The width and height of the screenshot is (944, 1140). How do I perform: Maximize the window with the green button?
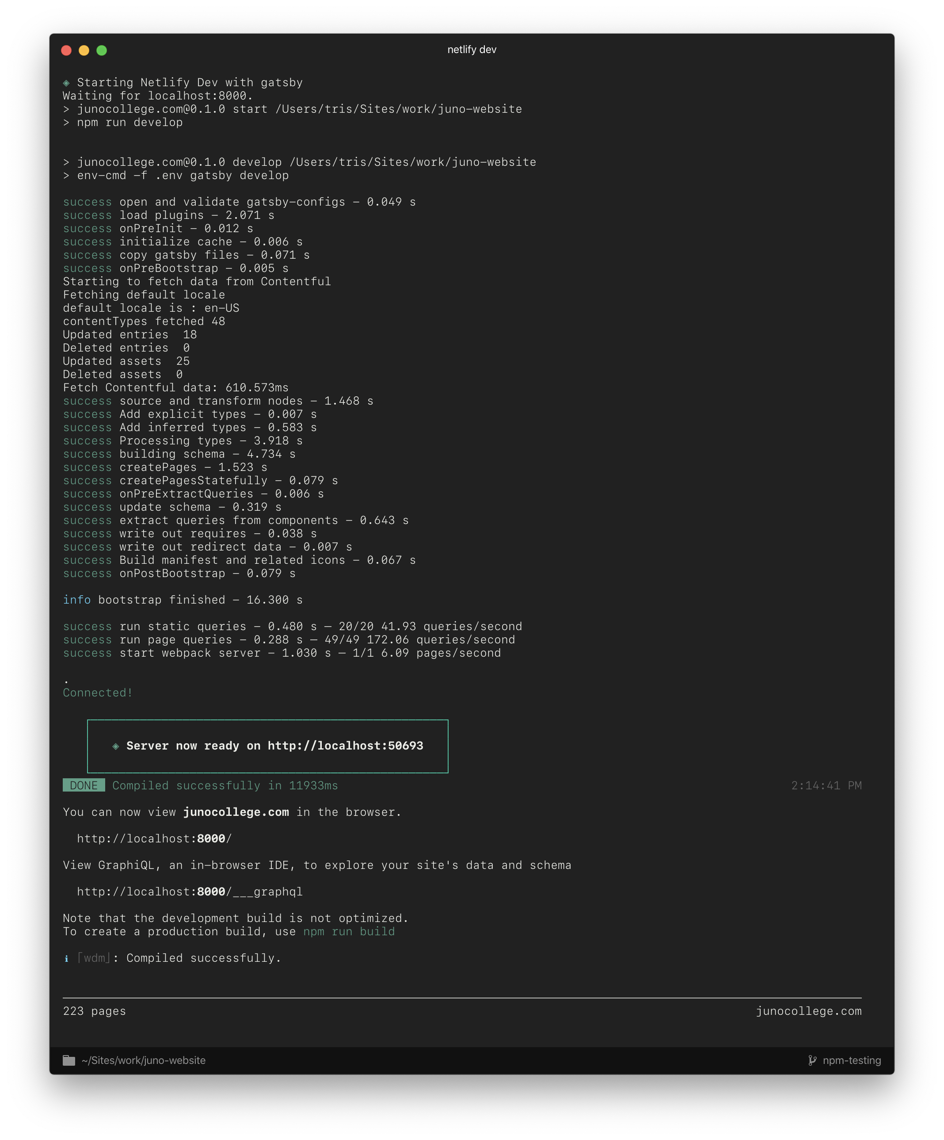(x=102, y=50)
